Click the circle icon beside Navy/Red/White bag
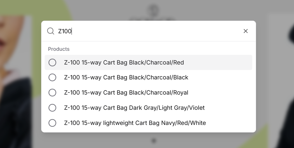 [x=52, y=123]
